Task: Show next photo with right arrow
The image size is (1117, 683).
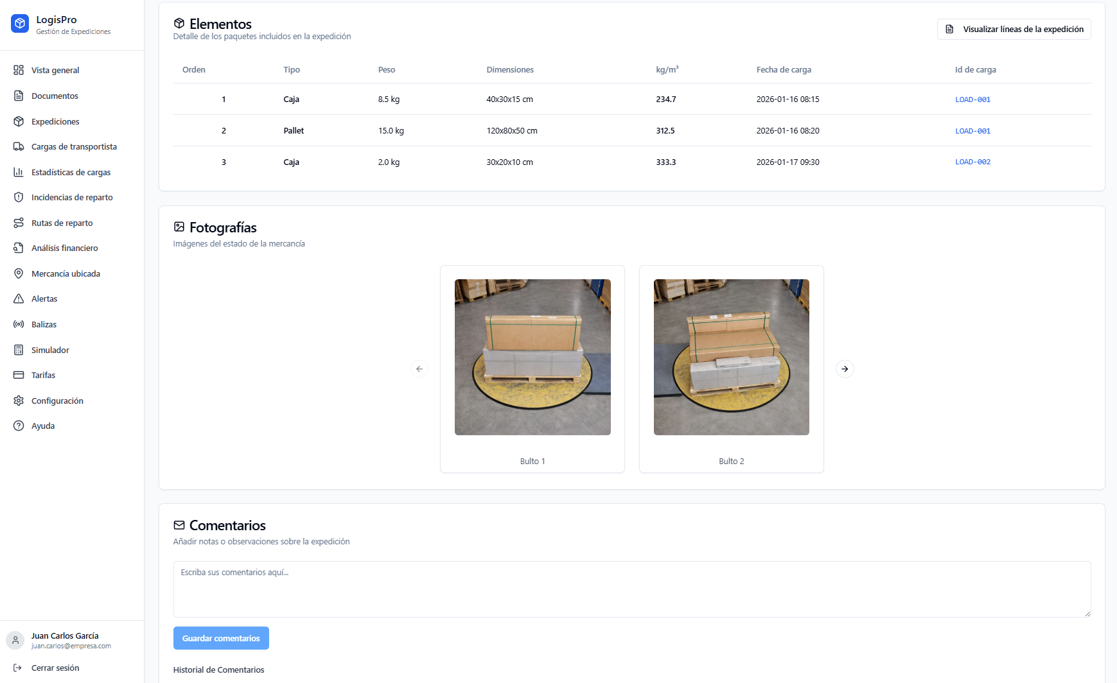Action: [845, 369]
